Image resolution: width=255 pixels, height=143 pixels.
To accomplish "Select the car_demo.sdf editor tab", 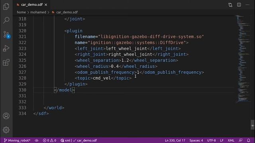I will click(32, 5).
